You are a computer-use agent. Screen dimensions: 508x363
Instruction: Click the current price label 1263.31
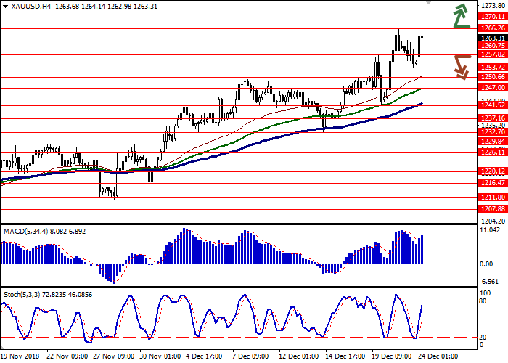491,37
